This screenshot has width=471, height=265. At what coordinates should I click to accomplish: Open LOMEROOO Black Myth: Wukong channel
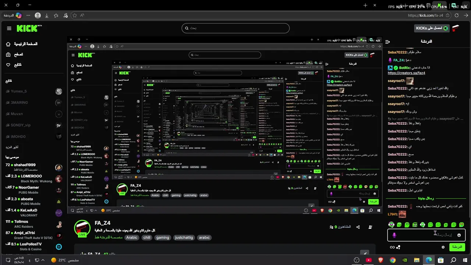(34, 179)
